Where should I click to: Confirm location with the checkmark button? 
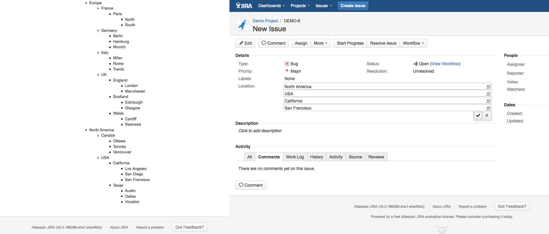pos(478,116)
